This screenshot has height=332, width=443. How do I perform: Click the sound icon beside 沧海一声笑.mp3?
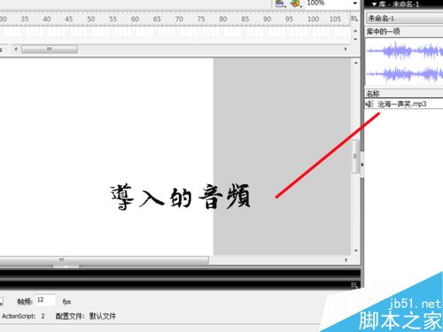click(x=369, y=104)
